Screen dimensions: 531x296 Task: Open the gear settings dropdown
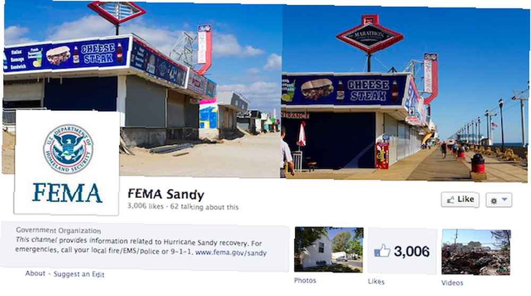tap(499, 201)
